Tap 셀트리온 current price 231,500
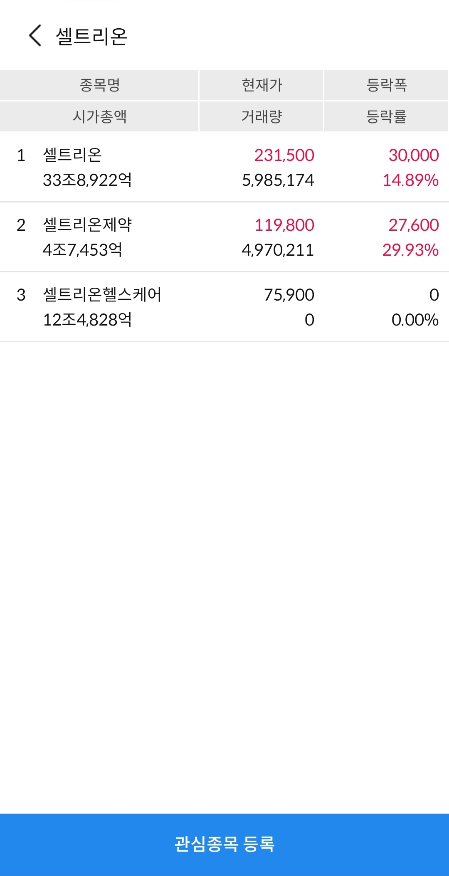The width and height of the screenshot is (449, 876). click(x=284, y=155)
